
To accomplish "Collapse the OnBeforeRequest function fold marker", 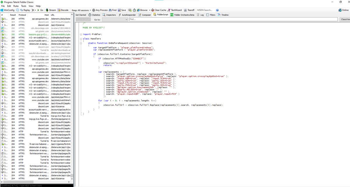I will tap(81, 43).
